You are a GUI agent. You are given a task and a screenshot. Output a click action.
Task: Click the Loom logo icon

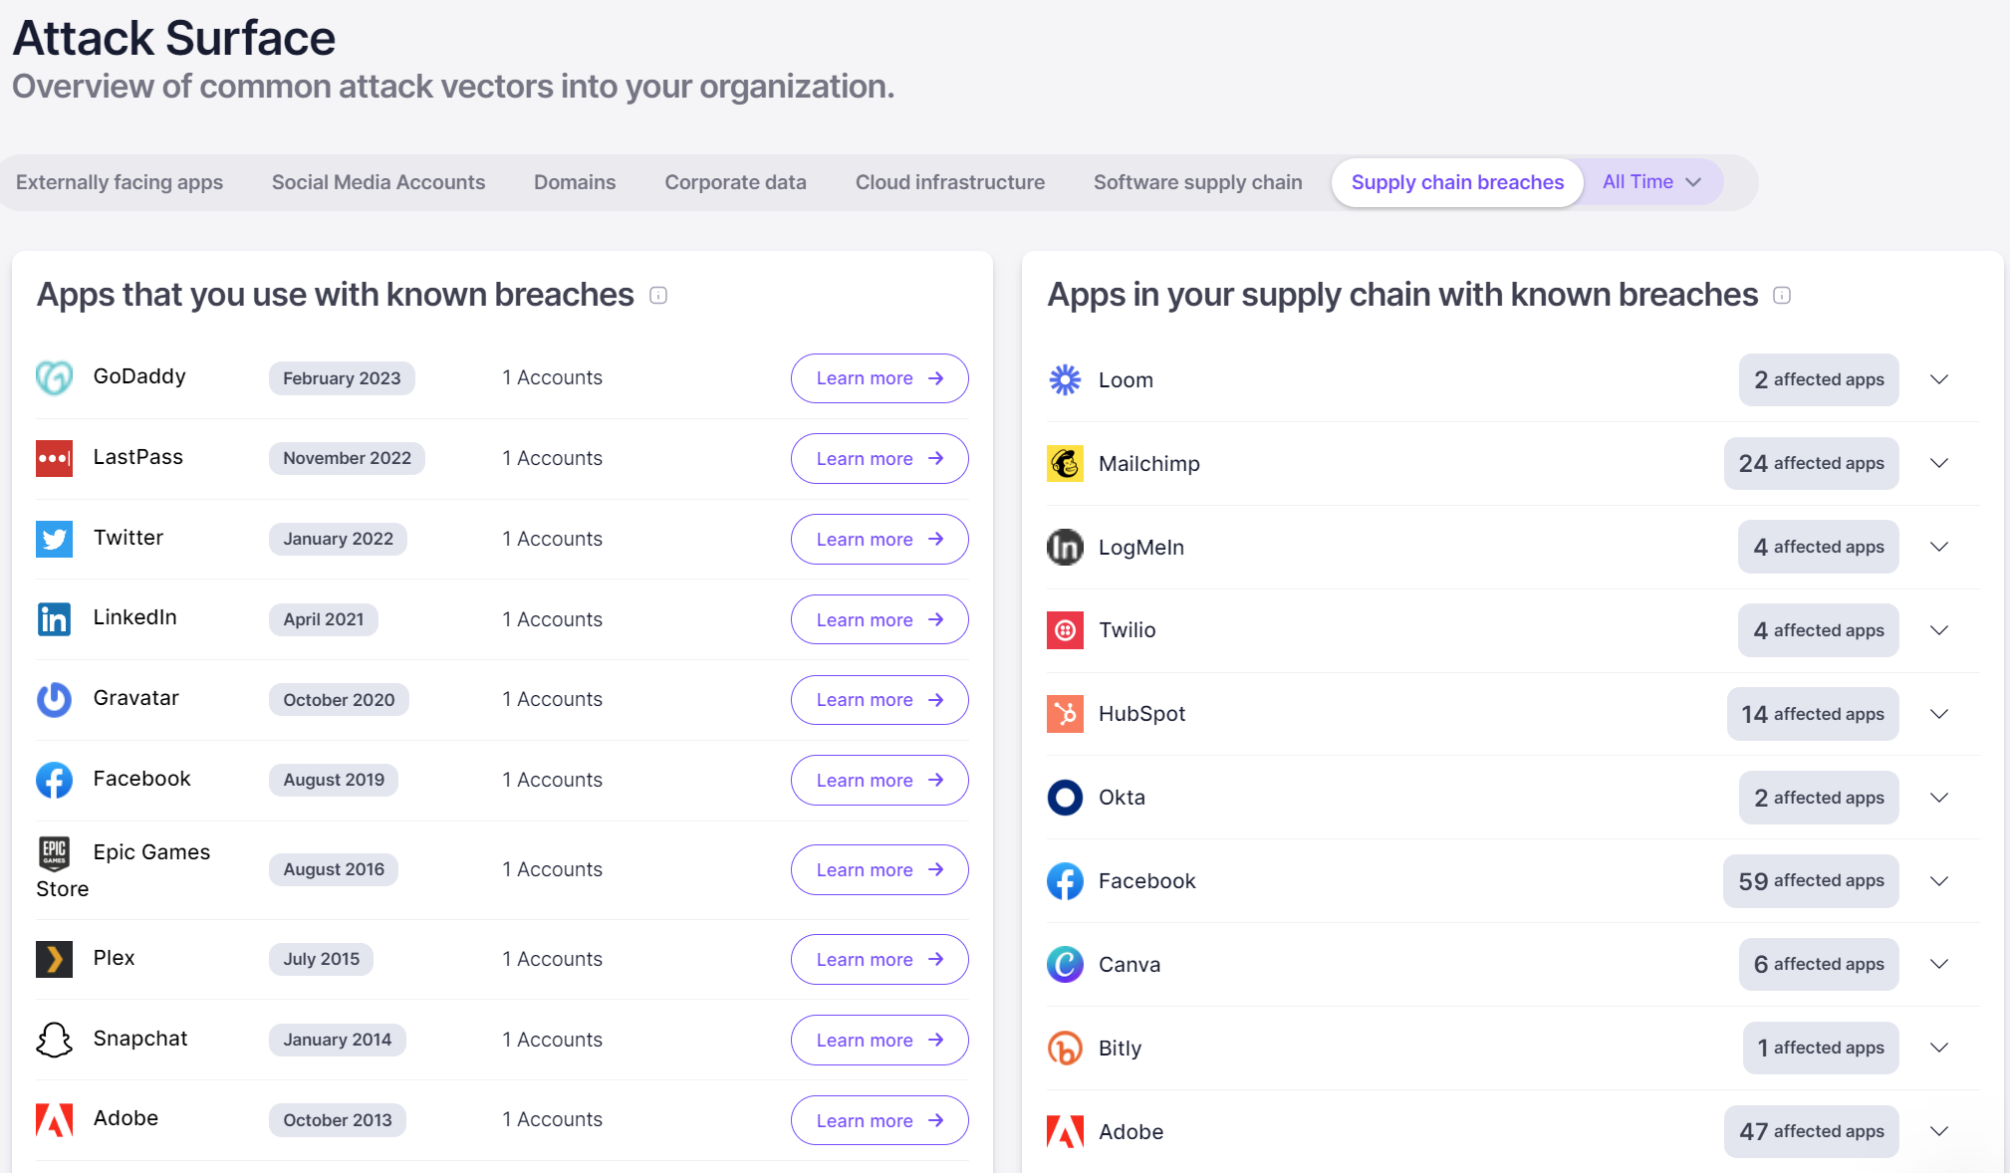click(x=1065, y=379)
